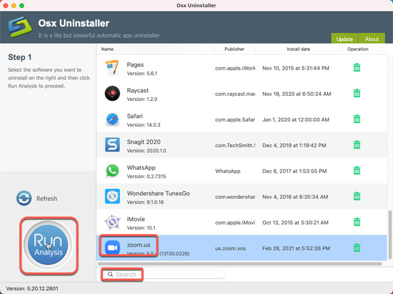393x294 pixels.
Task: Select the Raycast name text
Action: click(x=138, y=91)
